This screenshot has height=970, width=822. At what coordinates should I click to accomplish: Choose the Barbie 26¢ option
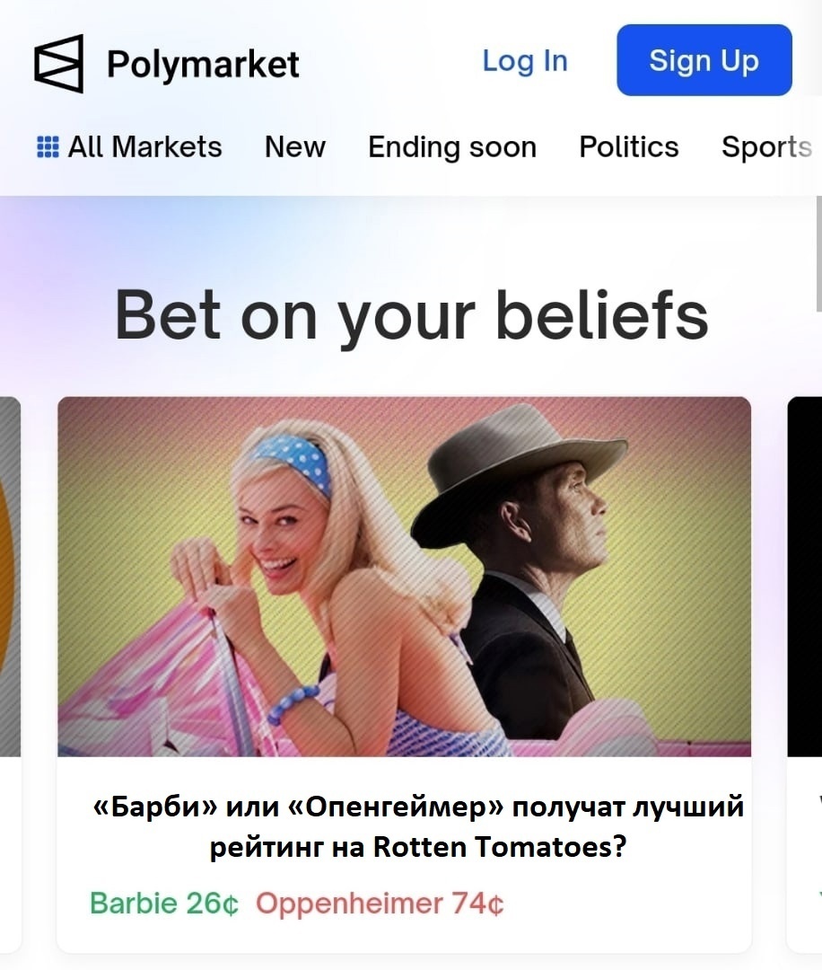point(164,904)
